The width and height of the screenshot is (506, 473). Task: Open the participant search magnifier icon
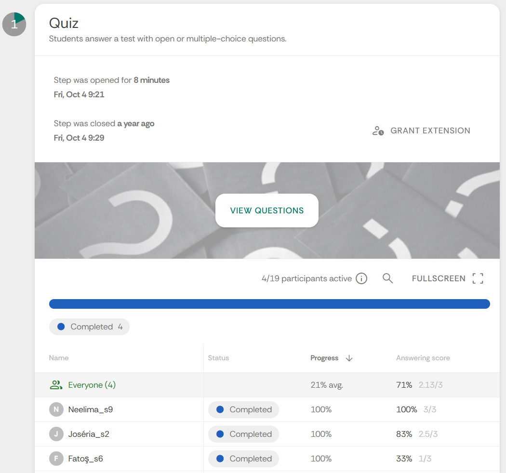pyautogui.click(x=387, y=278)
